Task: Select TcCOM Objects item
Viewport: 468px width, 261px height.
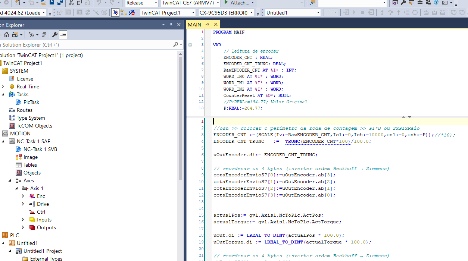Action: click(x=34, y=126)
